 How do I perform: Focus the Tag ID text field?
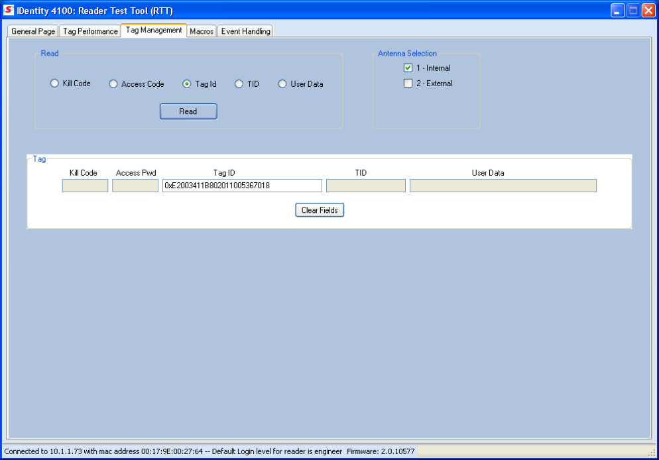tap(242, 186)
